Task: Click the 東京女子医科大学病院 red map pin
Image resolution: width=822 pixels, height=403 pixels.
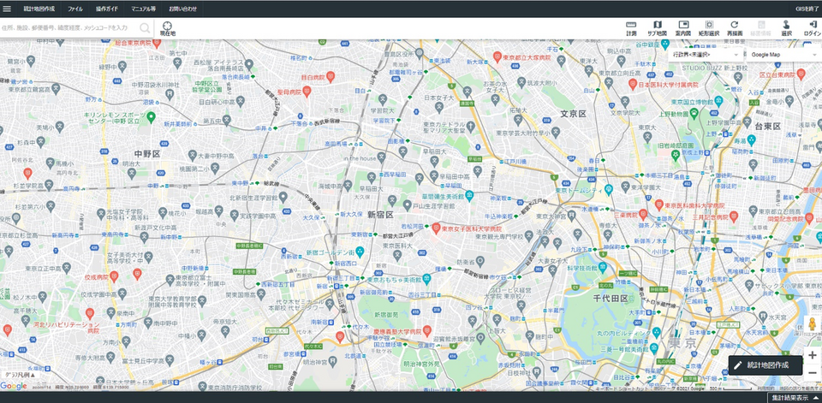Action: tap(435, 228)
